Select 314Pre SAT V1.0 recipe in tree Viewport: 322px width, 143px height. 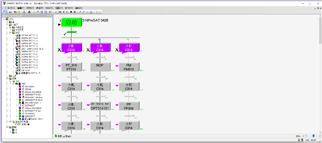(x=29, y=60)
